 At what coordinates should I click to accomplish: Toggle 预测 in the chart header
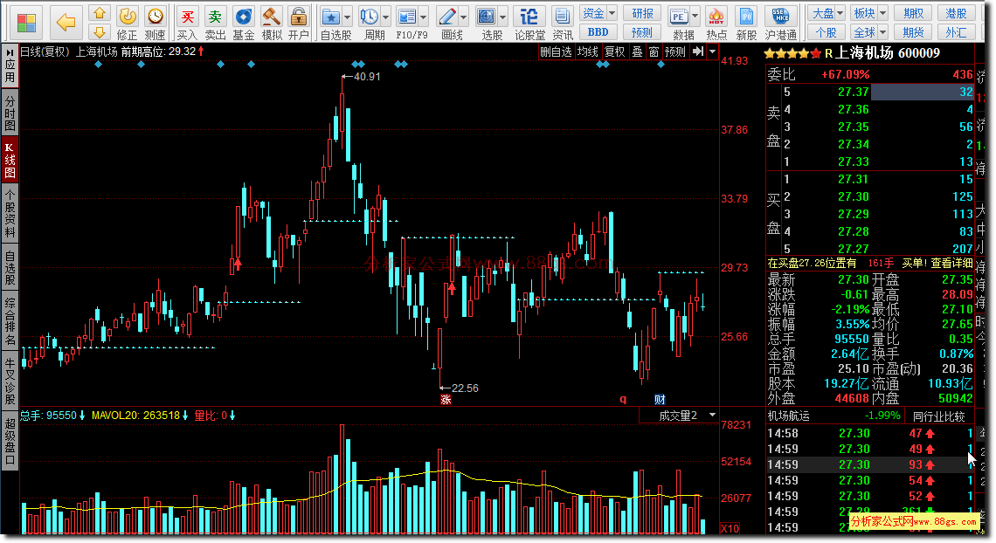674,52
